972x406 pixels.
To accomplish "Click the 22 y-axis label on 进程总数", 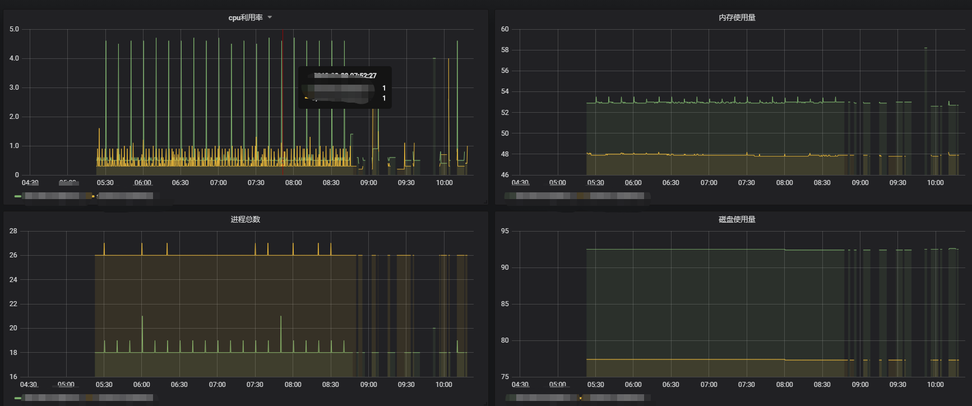I will coord(13,304).
